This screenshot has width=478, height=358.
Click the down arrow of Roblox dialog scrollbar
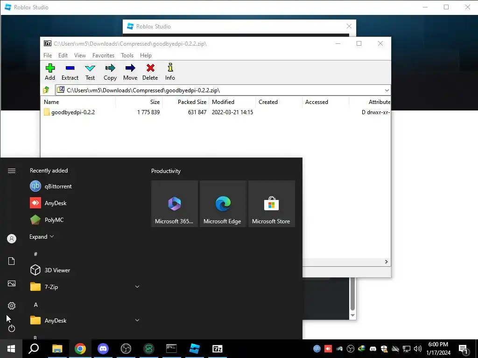coord(352,316)
